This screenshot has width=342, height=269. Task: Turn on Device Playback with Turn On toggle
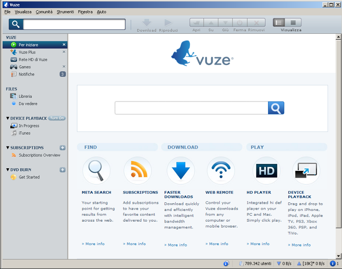[x=56, y=118]
